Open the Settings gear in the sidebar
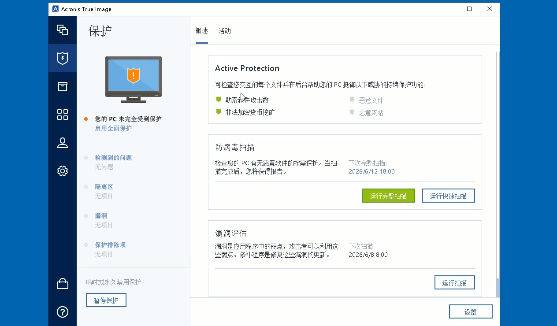Image resolution: width=557 pixels, height=326 pixels. point(63,171)
